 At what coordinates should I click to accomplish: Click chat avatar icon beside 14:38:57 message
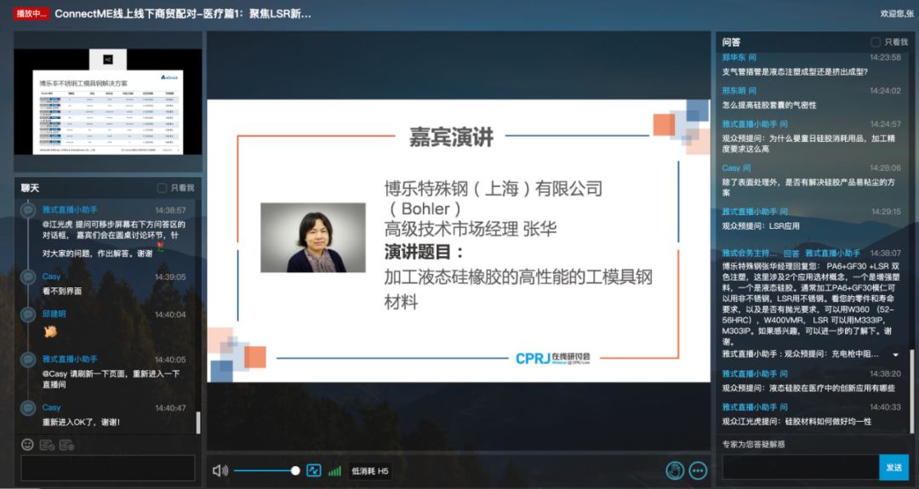[27, 210]
